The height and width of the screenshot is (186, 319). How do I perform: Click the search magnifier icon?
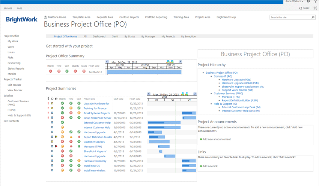tap(313, 17)
